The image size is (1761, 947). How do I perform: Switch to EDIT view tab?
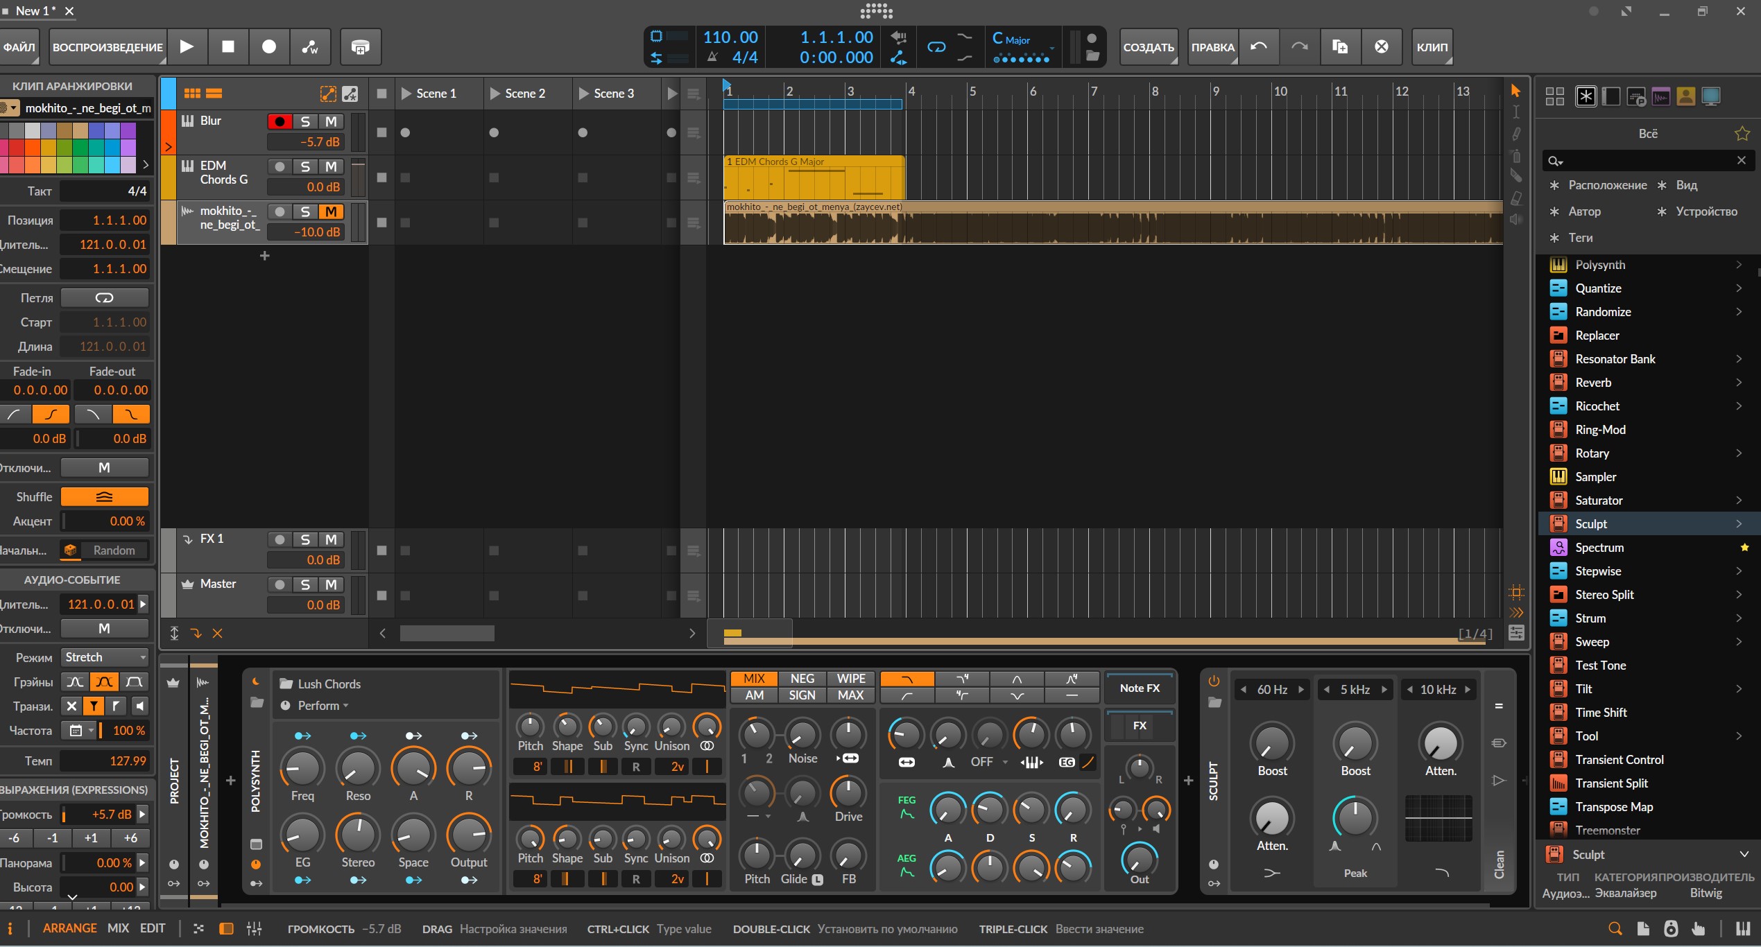(153, 928)
